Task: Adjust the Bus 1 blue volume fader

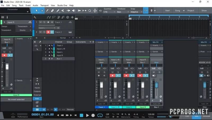Action: tap(156, 85)
